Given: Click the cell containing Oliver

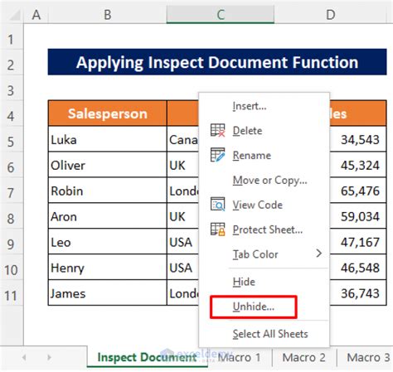Looking at the screenshot, I should pyautogui.click(x=108, y=165).
